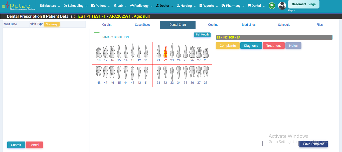
Task: Select tooth 13 canine icon
Action: coord(132,51)
